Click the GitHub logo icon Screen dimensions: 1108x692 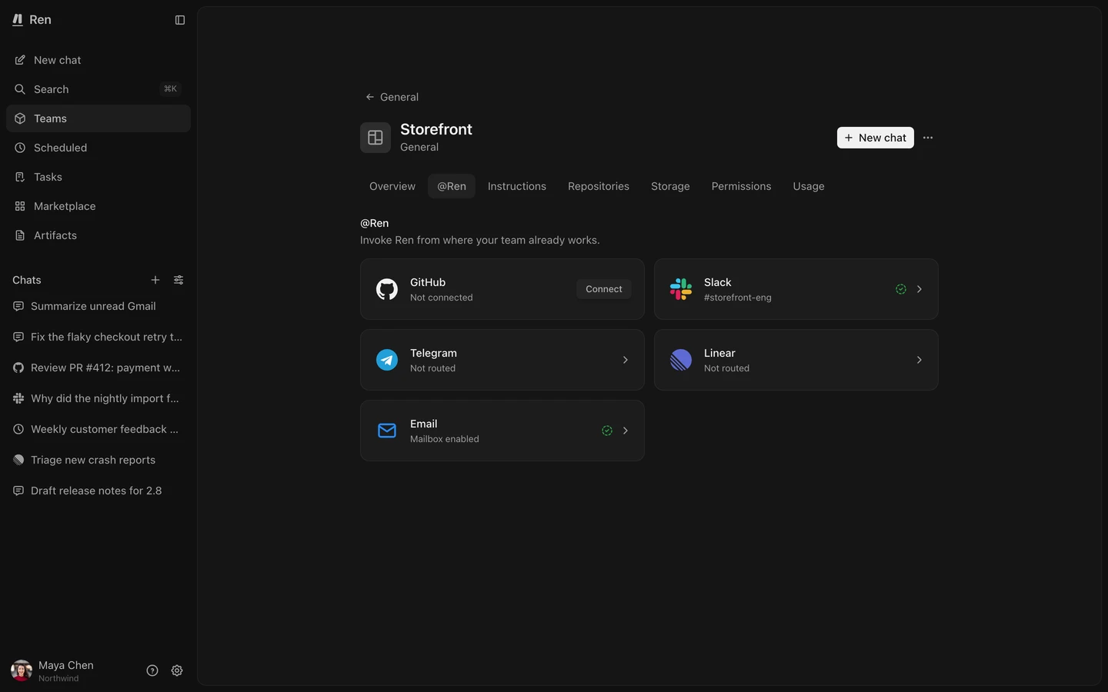pos(387,289)
